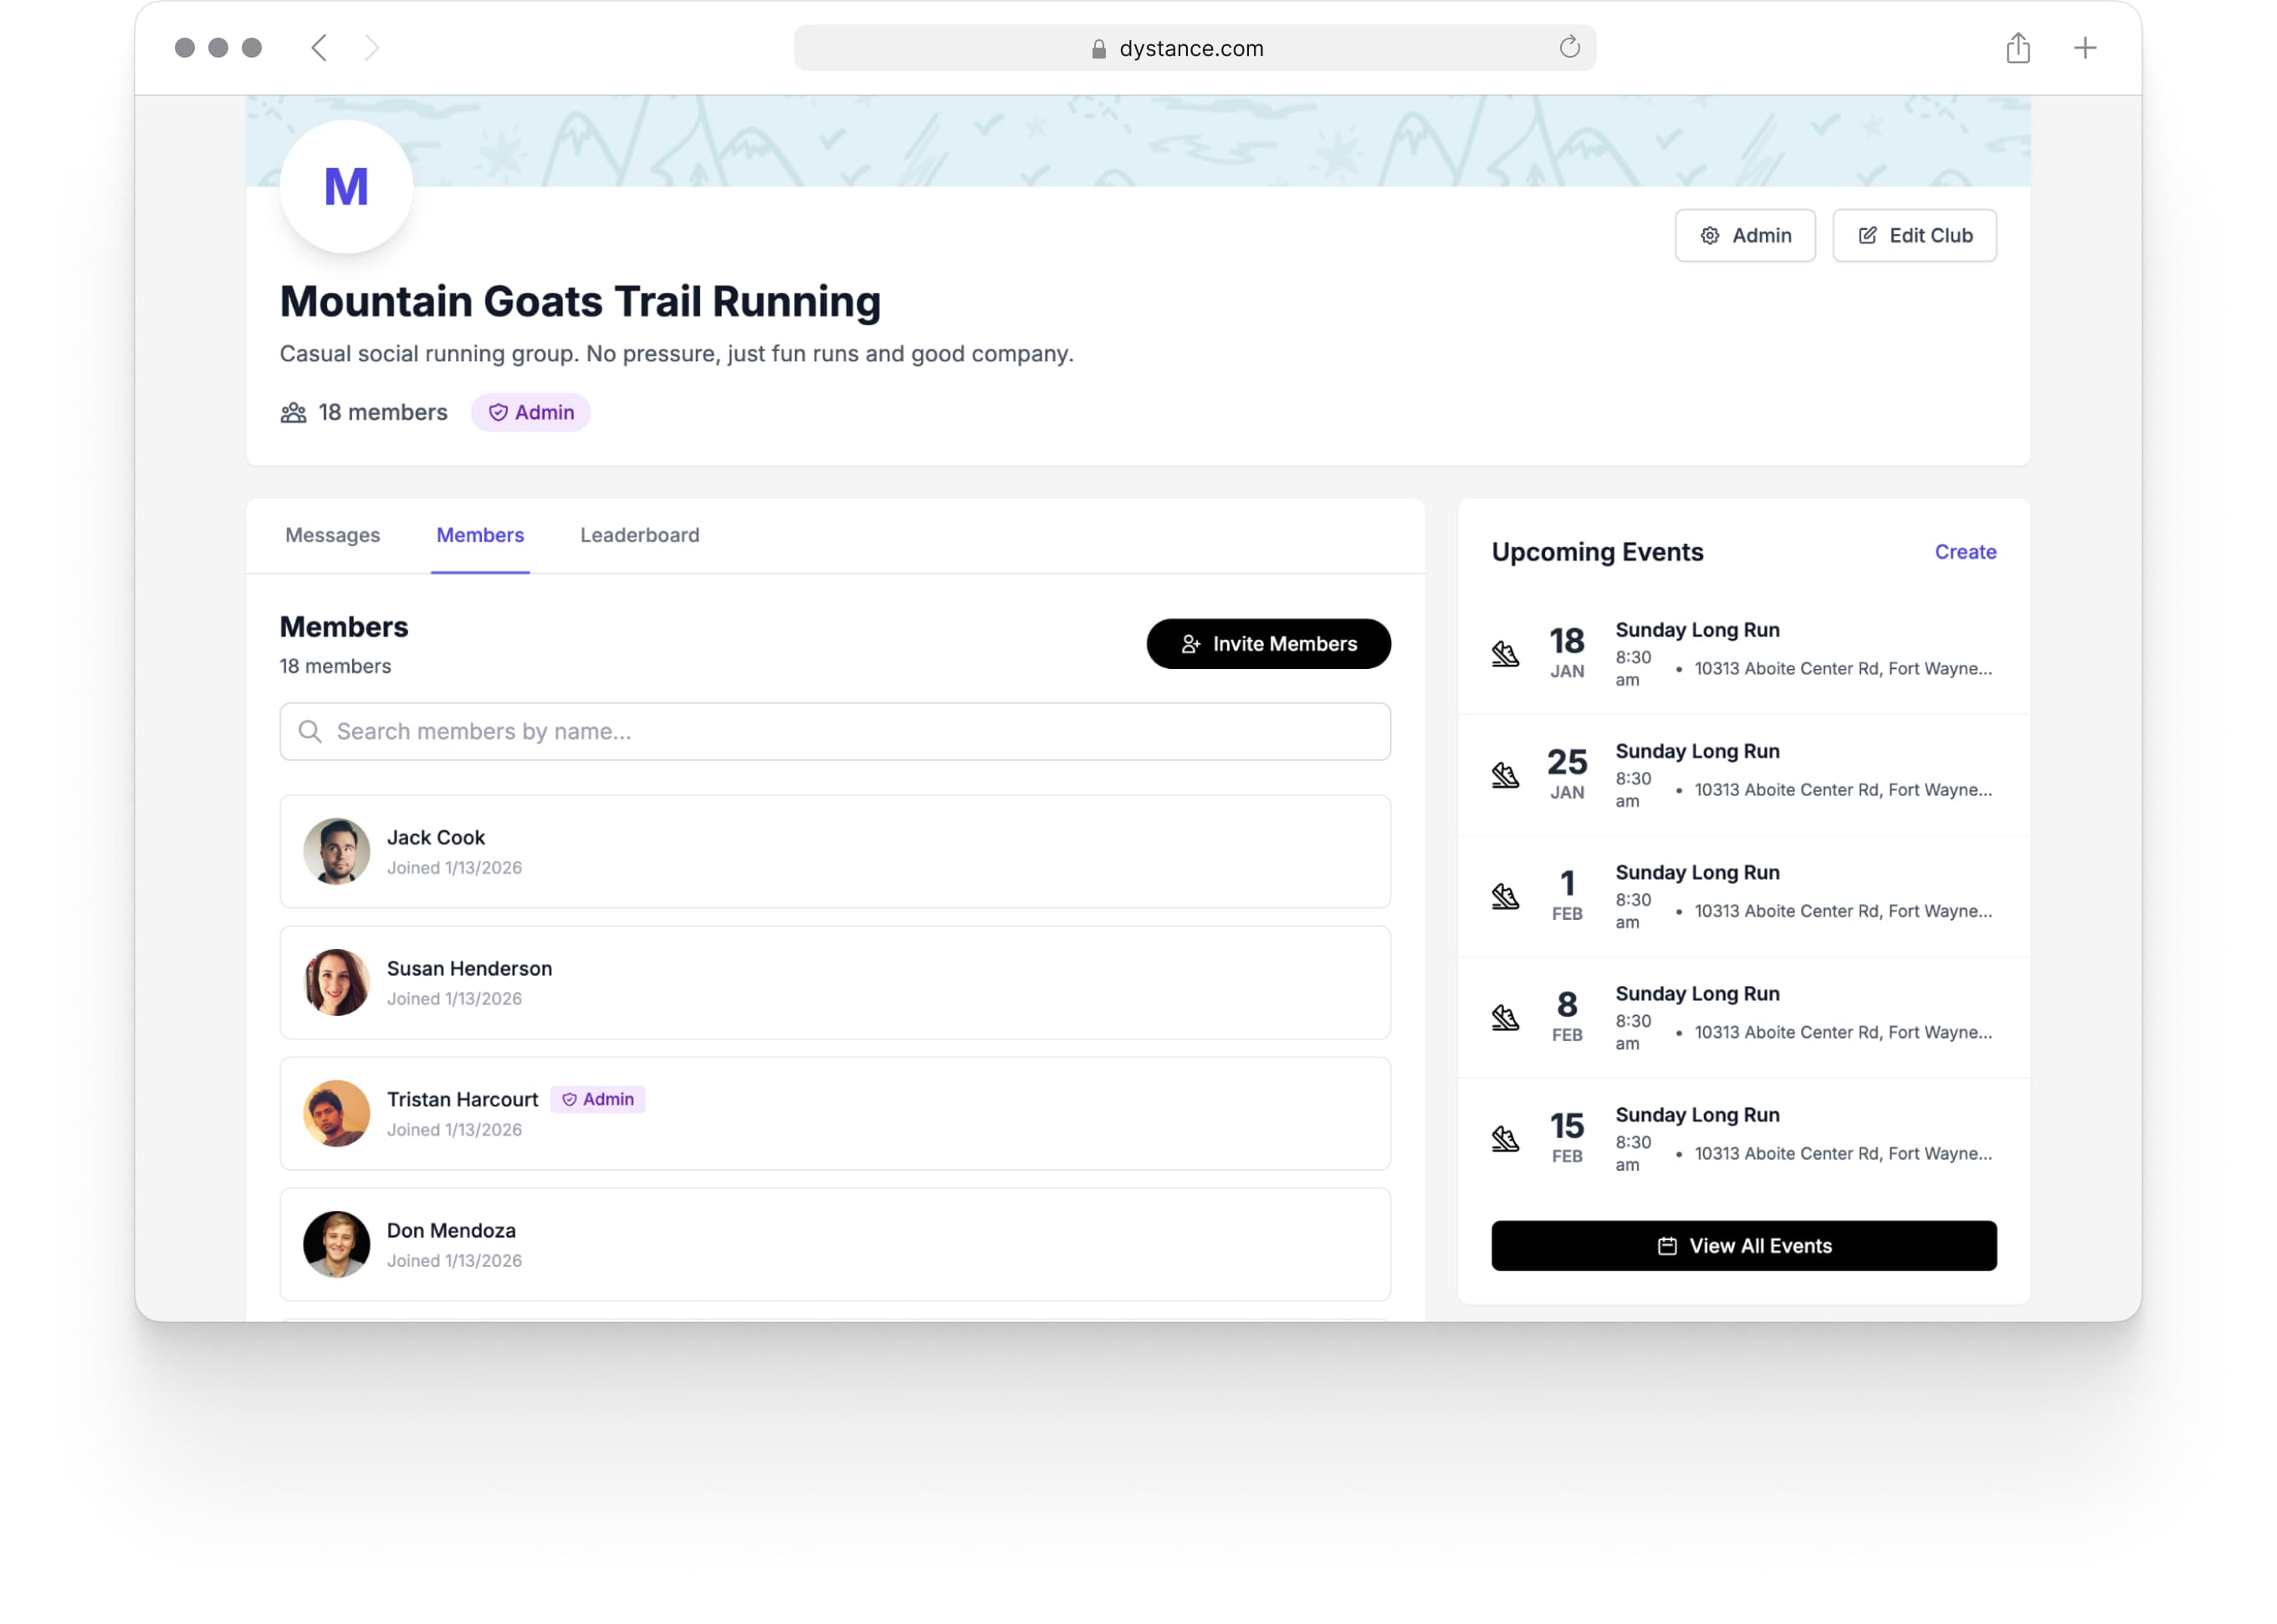Go back with browser back arrow
Image resolution: width=2277 pixels, height=1624 pixels.
coord(320,47)
